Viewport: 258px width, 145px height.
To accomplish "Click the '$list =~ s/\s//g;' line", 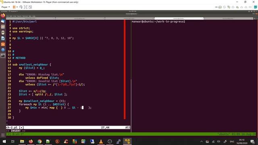I will [33, 91].
